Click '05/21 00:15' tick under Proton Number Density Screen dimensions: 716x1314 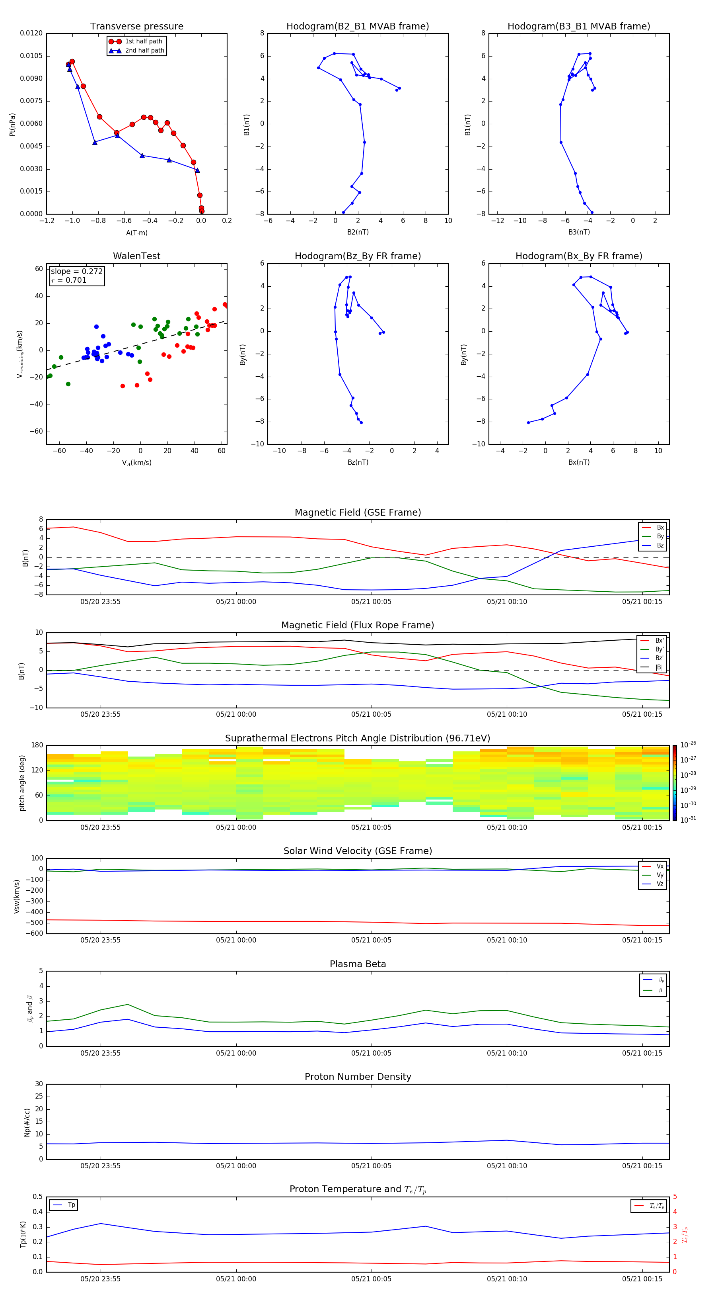(x=642, y=1166)
